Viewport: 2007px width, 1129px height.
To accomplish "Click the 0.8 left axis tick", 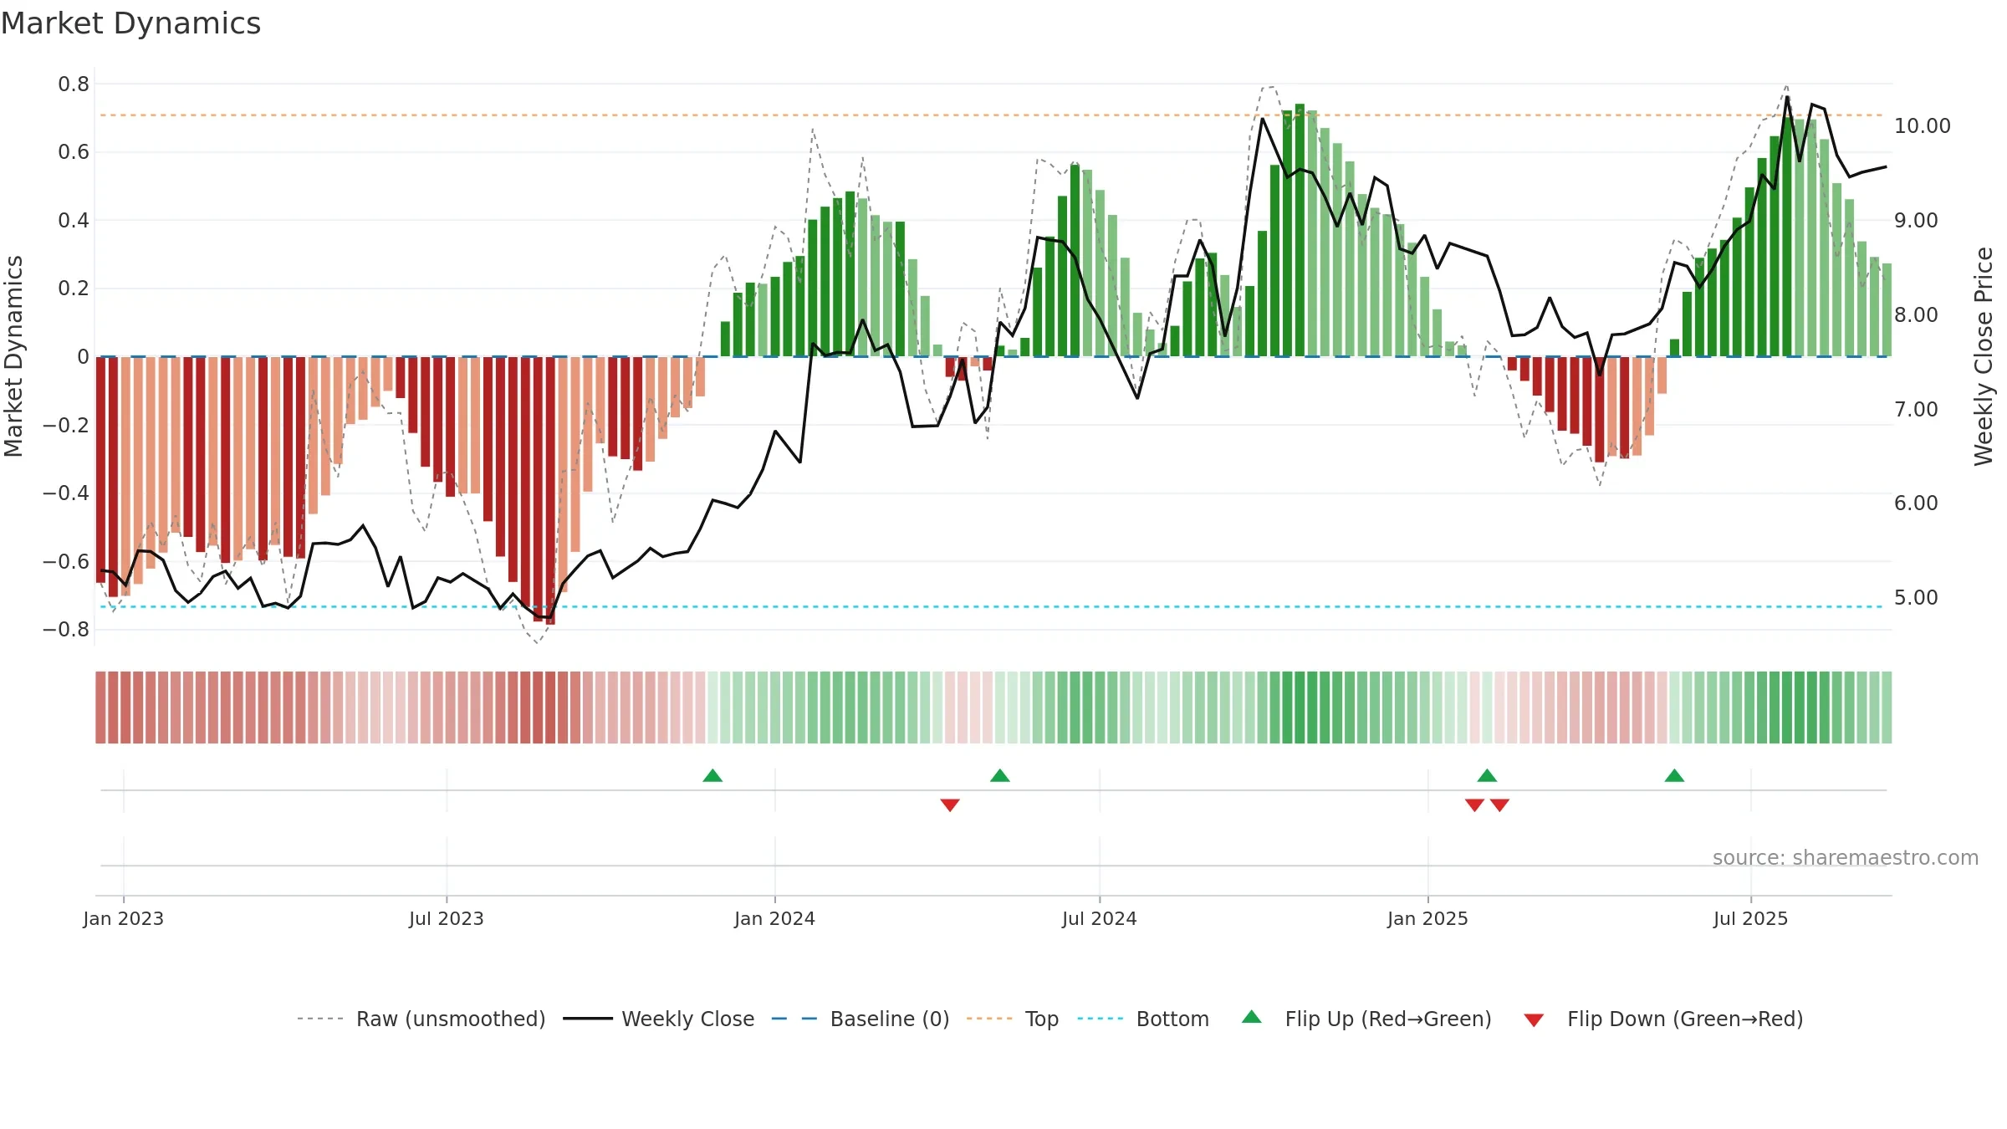I will click(74, 84).
